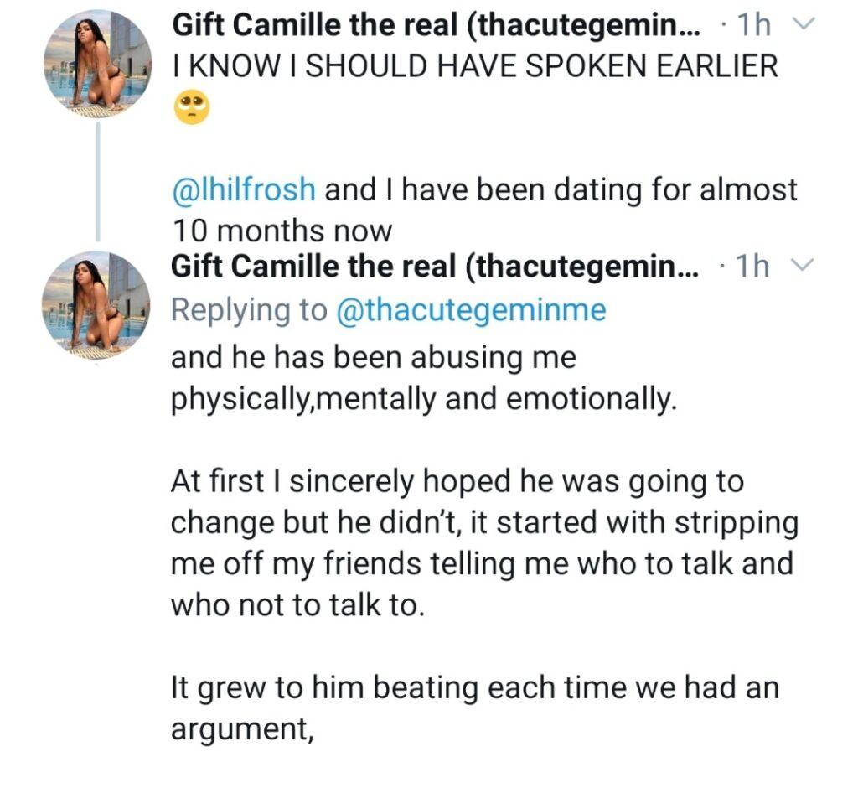This screenshot has height=788, width=858.
Task: Select paragraph starting 'At first I sincerely hoped'
Action: (x=485, y=543)
